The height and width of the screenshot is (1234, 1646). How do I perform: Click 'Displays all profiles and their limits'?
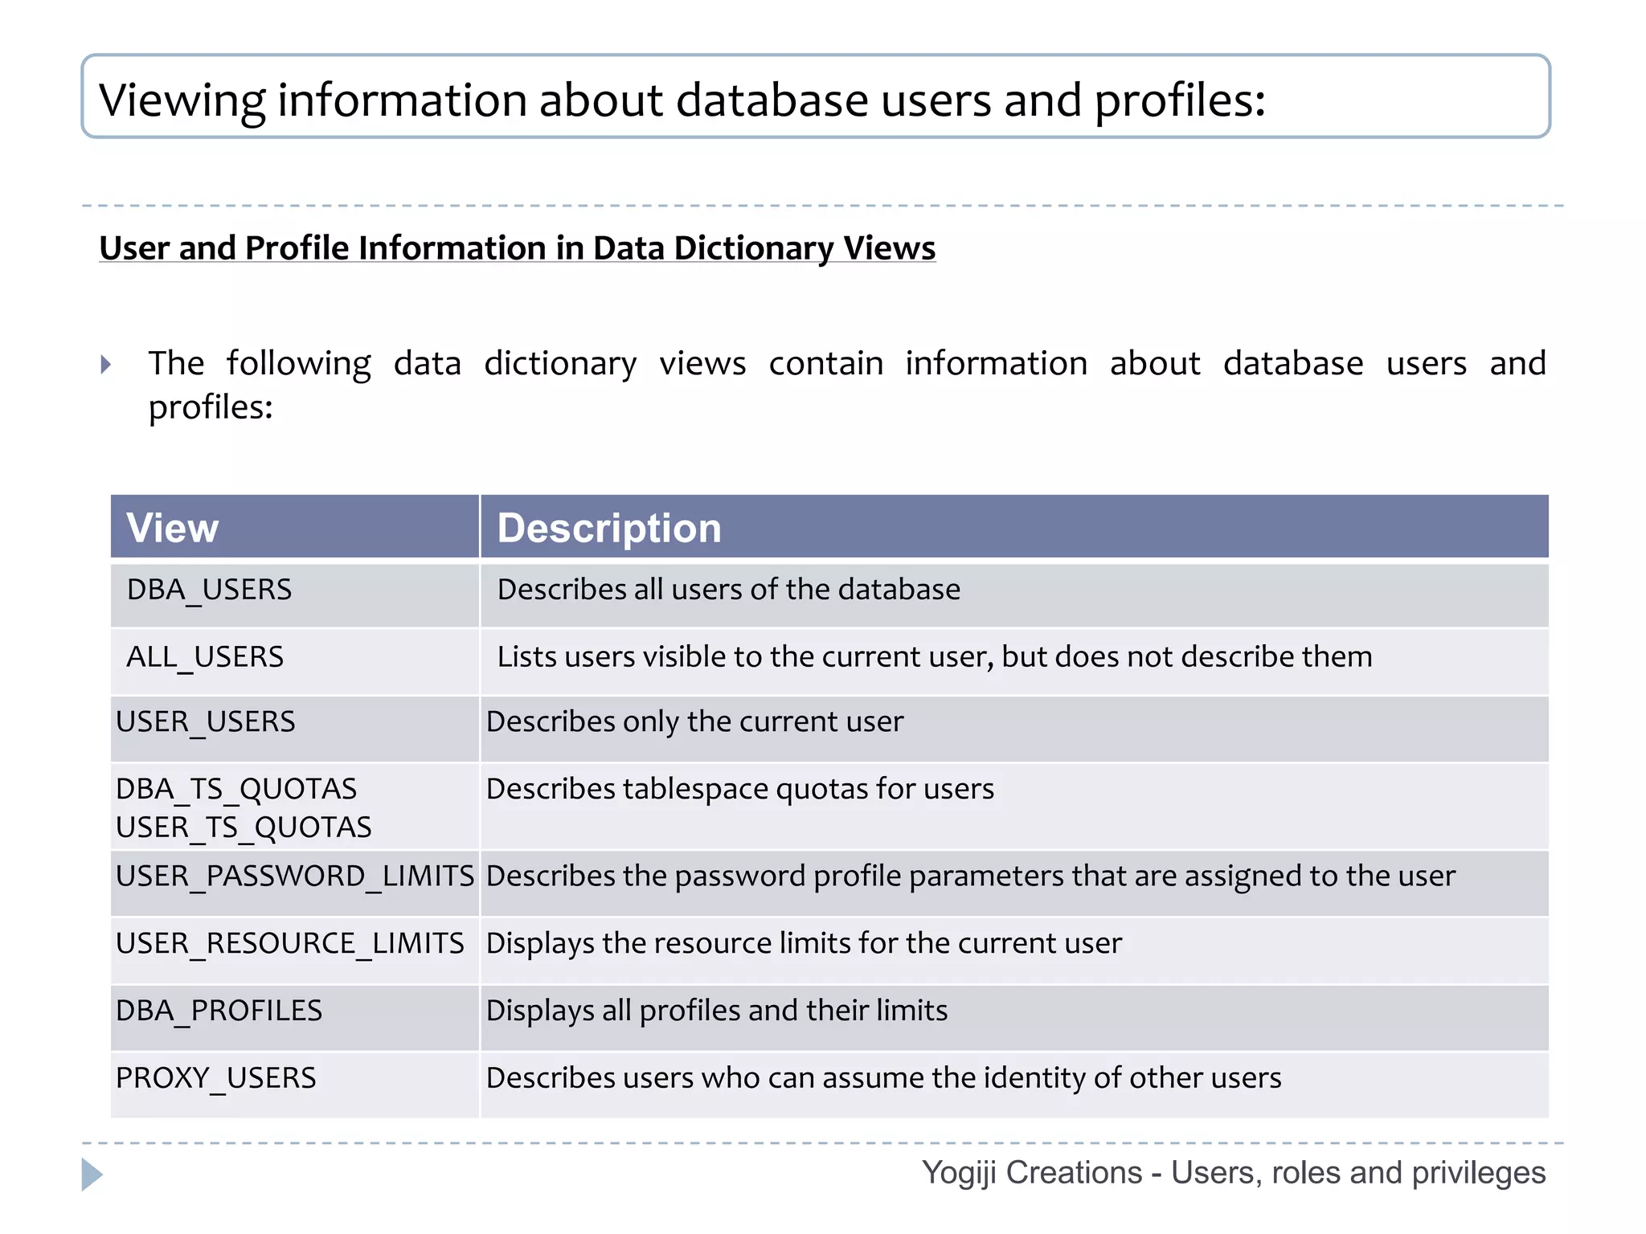click(x=717, y=1011)
